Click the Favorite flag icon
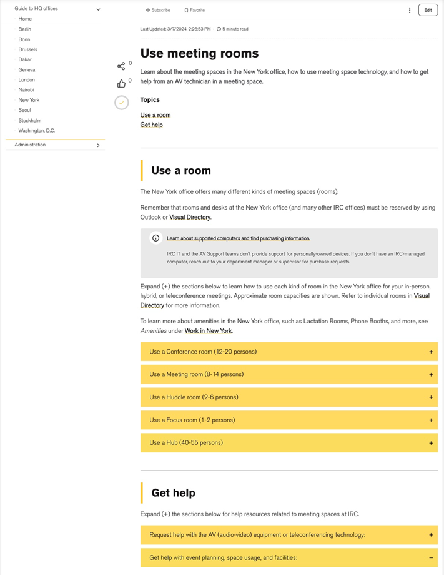The width and height of the screenshot is (444, 575). click(185, 10)
